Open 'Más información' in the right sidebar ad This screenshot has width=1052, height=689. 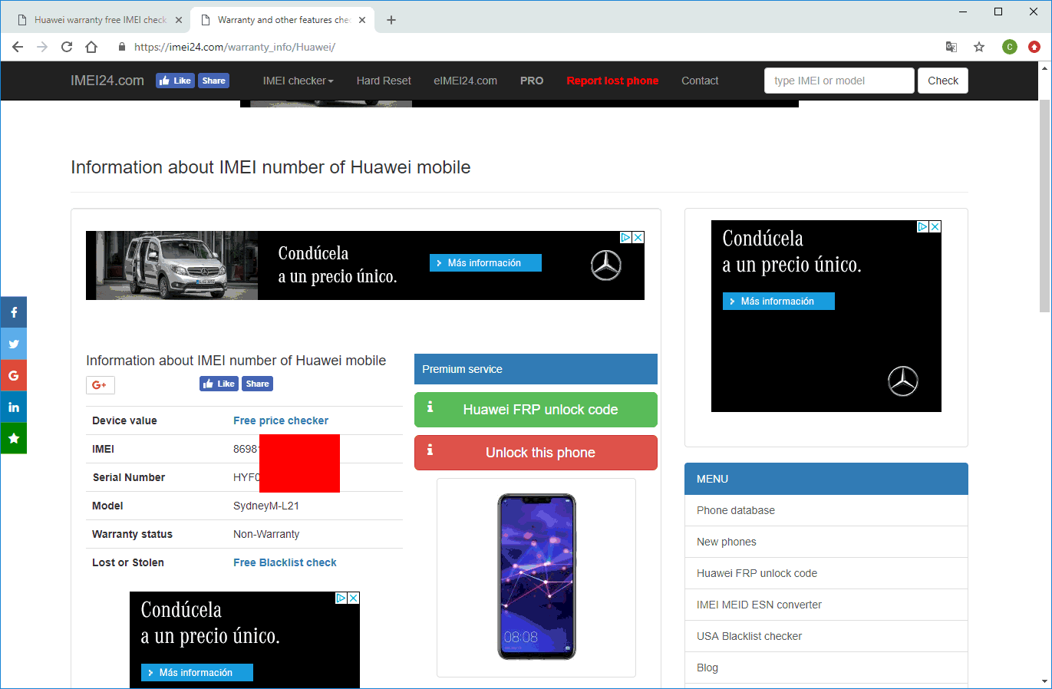point(779,302)
